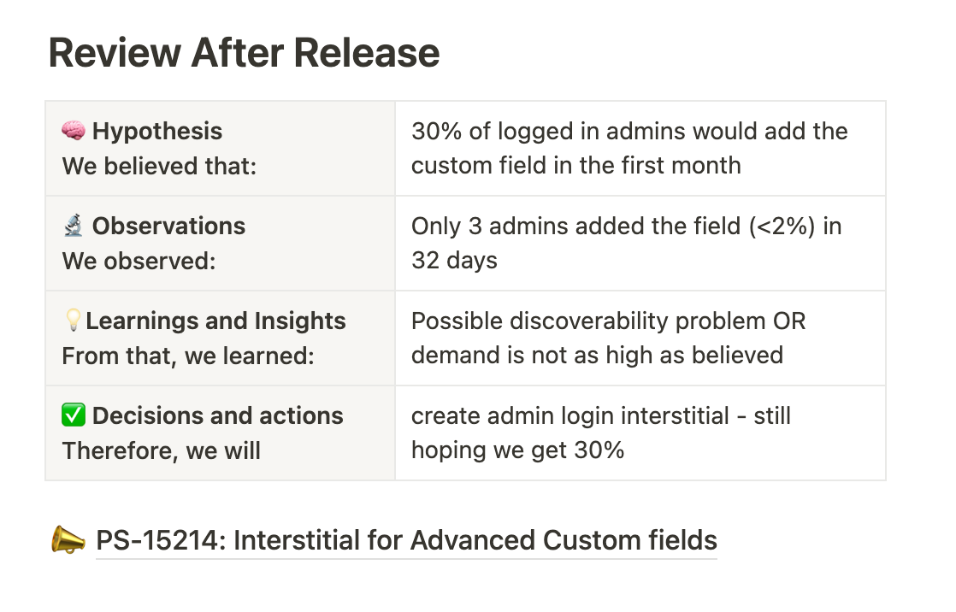The height and width of the screenshot is (612, 956).
Task: Edit the Possible discoverability problem cell
Action: (640, 338)
